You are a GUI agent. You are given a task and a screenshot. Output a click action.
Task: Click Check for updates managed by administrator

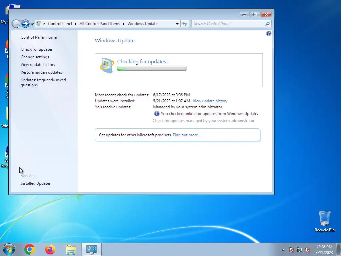pos(203,121)
